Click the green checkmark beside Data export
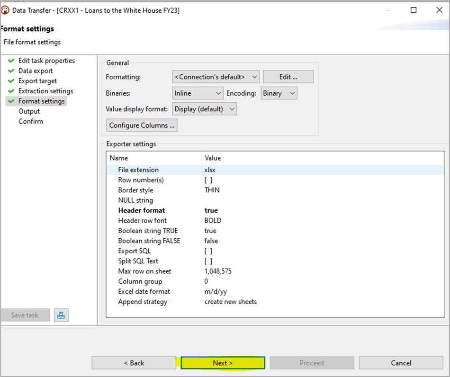The height and width of the screenshot is (377, 450). tap(11, 71)
